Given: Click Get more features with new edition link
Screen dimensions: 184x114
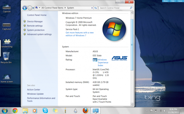Looking at the screenshot, I should click(x=80, y=34).
